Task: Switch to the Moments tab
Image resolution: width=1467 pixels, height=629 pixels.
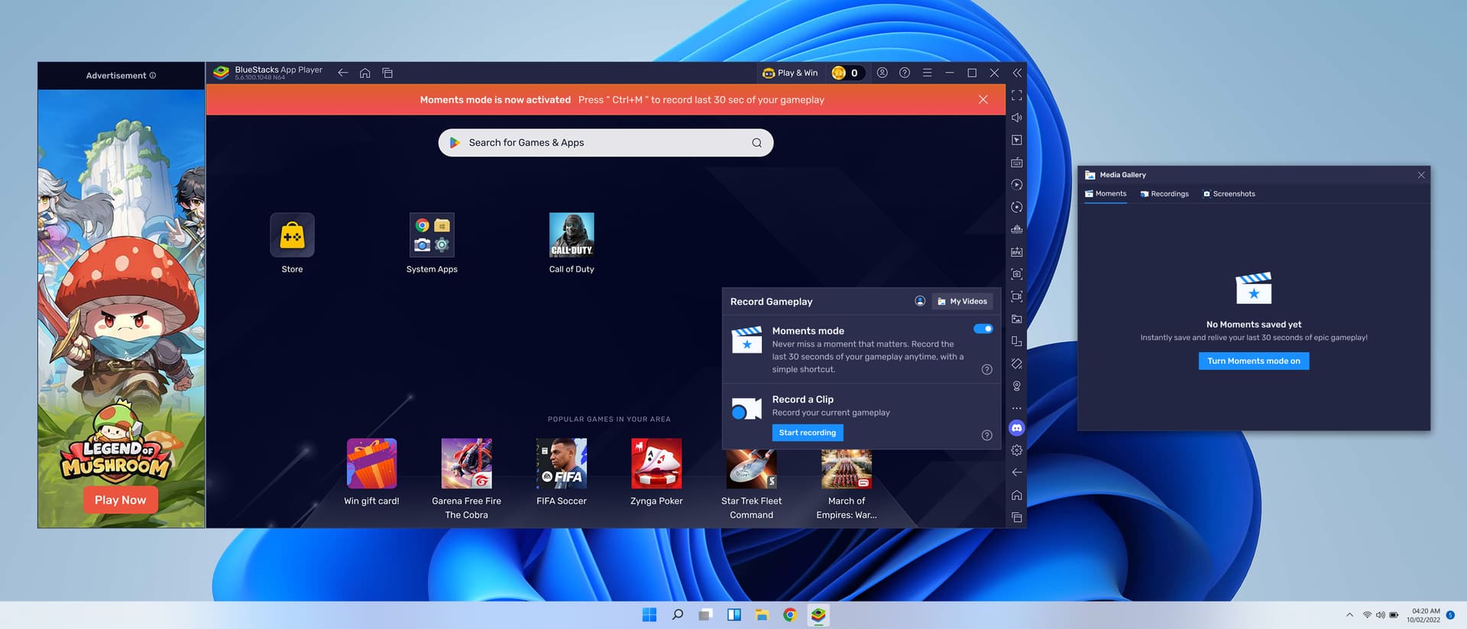Action: click(1106, 194)
